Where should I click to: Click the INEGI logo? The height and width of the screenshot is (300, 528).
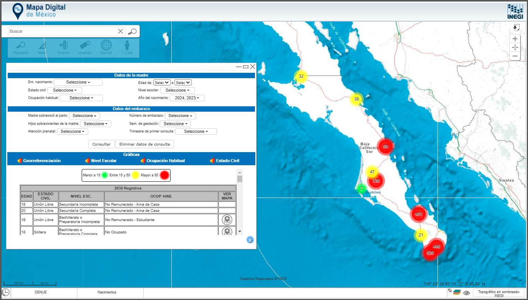tap(515, 11)
